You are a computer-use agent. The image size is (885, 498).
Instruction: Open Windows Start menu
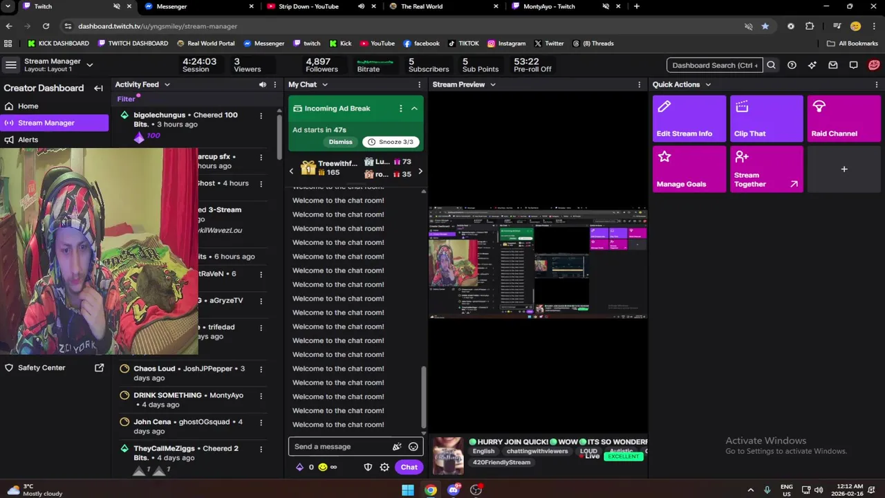(x=408, y=490)
